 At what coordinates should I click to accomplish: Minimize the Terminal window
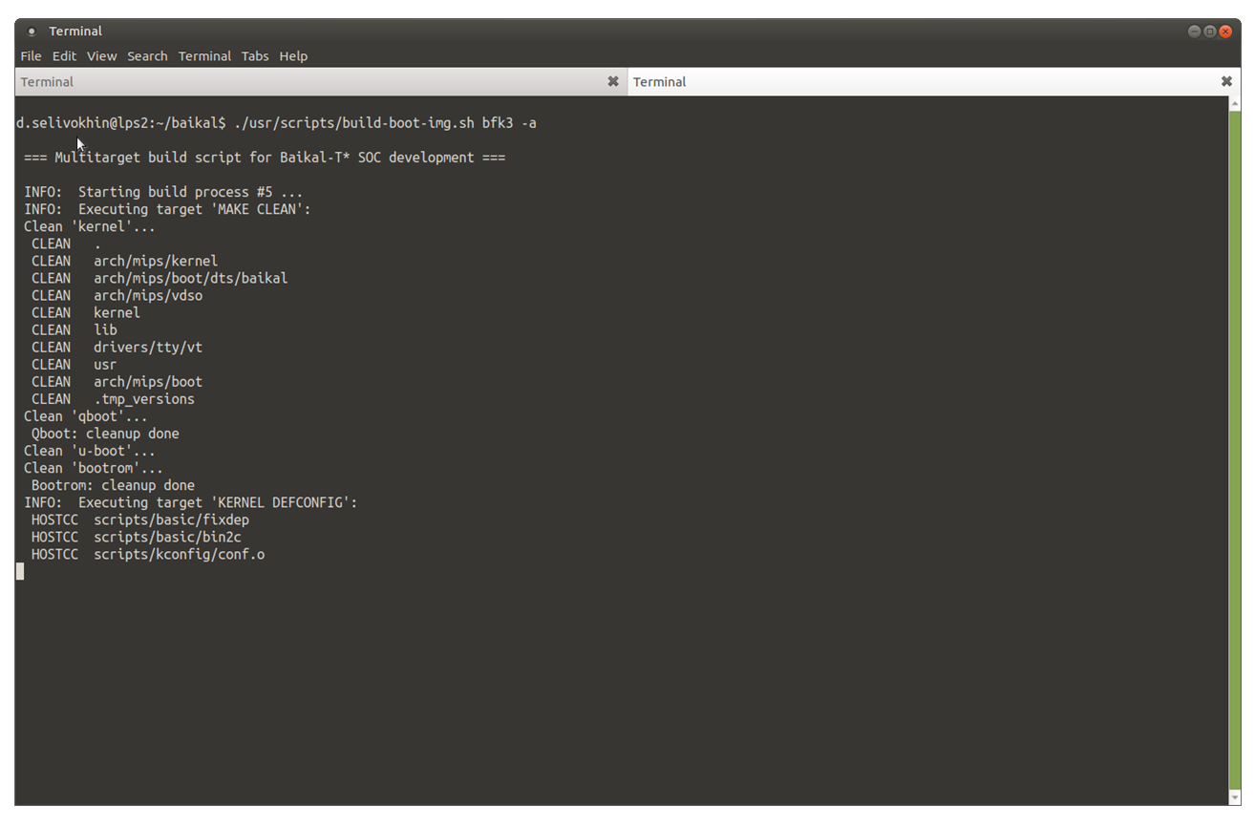pos(1194,32)
